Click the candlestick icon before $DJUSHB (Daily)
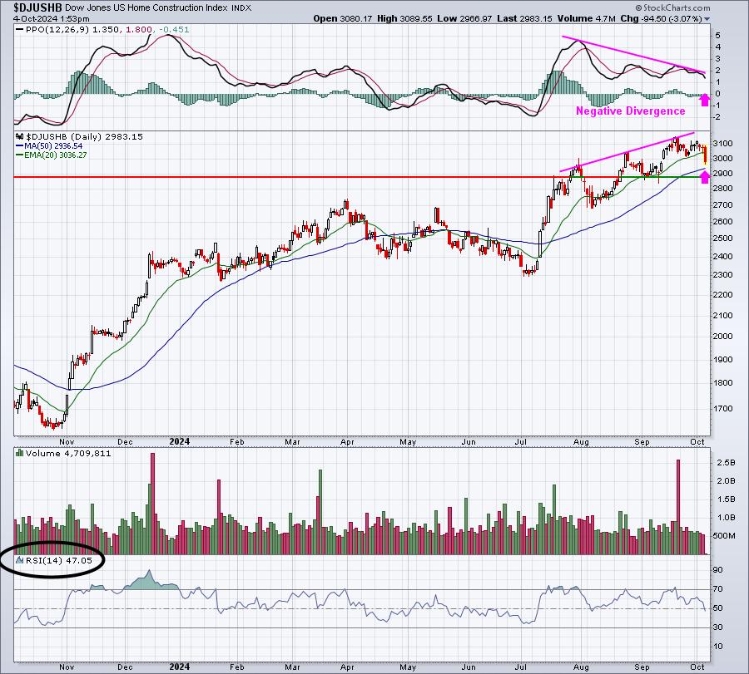This screenshot has width=749, height=674. [20, 136]
